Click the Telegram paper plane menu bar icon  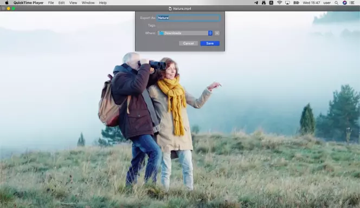(x=256, y=3)
